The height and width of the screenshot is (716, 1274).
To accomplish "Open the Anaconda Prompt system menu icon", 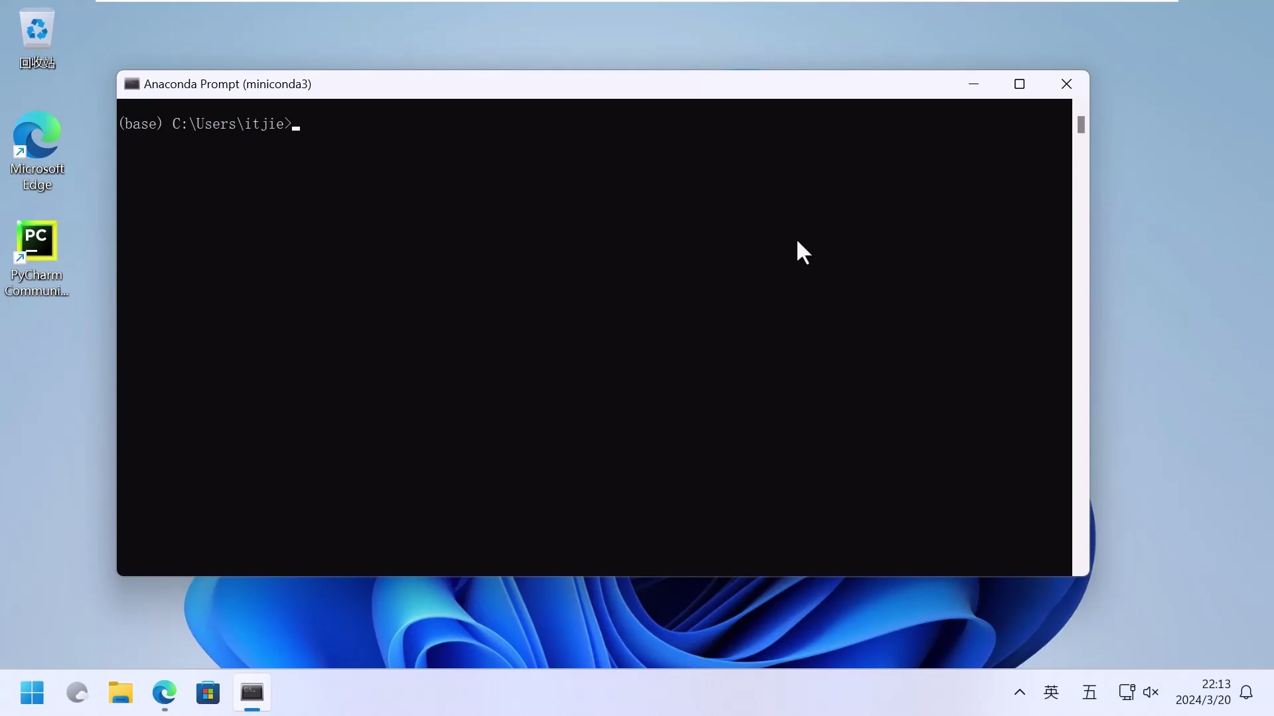I will coord(132,84).
